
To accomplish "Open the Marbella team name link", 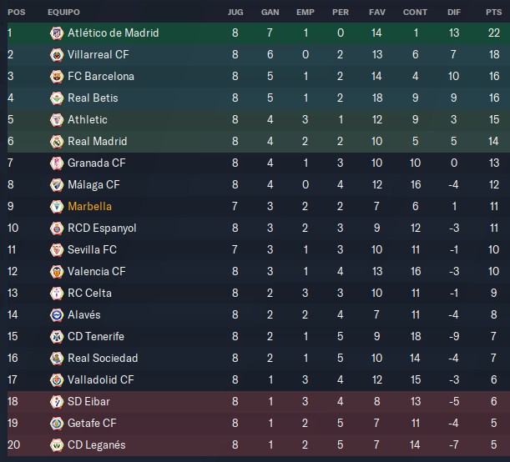I will point(90,207).
